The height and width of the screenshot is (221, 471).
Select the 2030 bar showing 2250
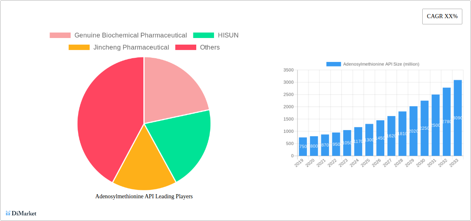pos(424,128)
